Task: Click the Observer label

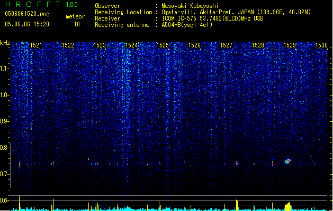Action: (x=107, y=6)
